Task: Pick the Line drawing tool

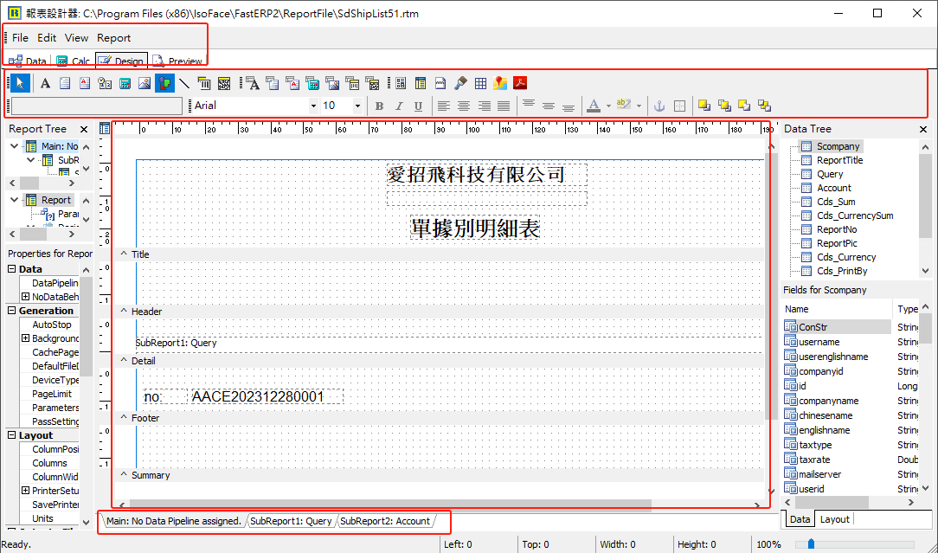Action: [184, 83]
